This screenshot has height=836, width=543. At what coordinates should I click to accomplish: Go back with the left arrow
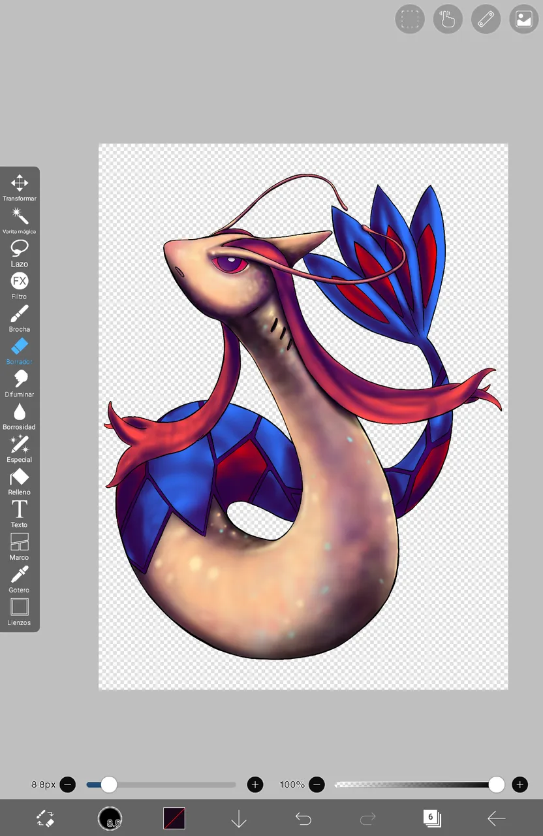(x=497, y=818)
